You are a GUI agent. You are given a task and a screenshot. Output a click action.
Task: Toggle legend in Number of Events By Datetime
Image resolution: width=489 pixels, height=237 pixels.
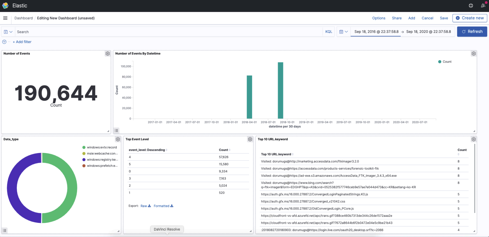[116, 131]
